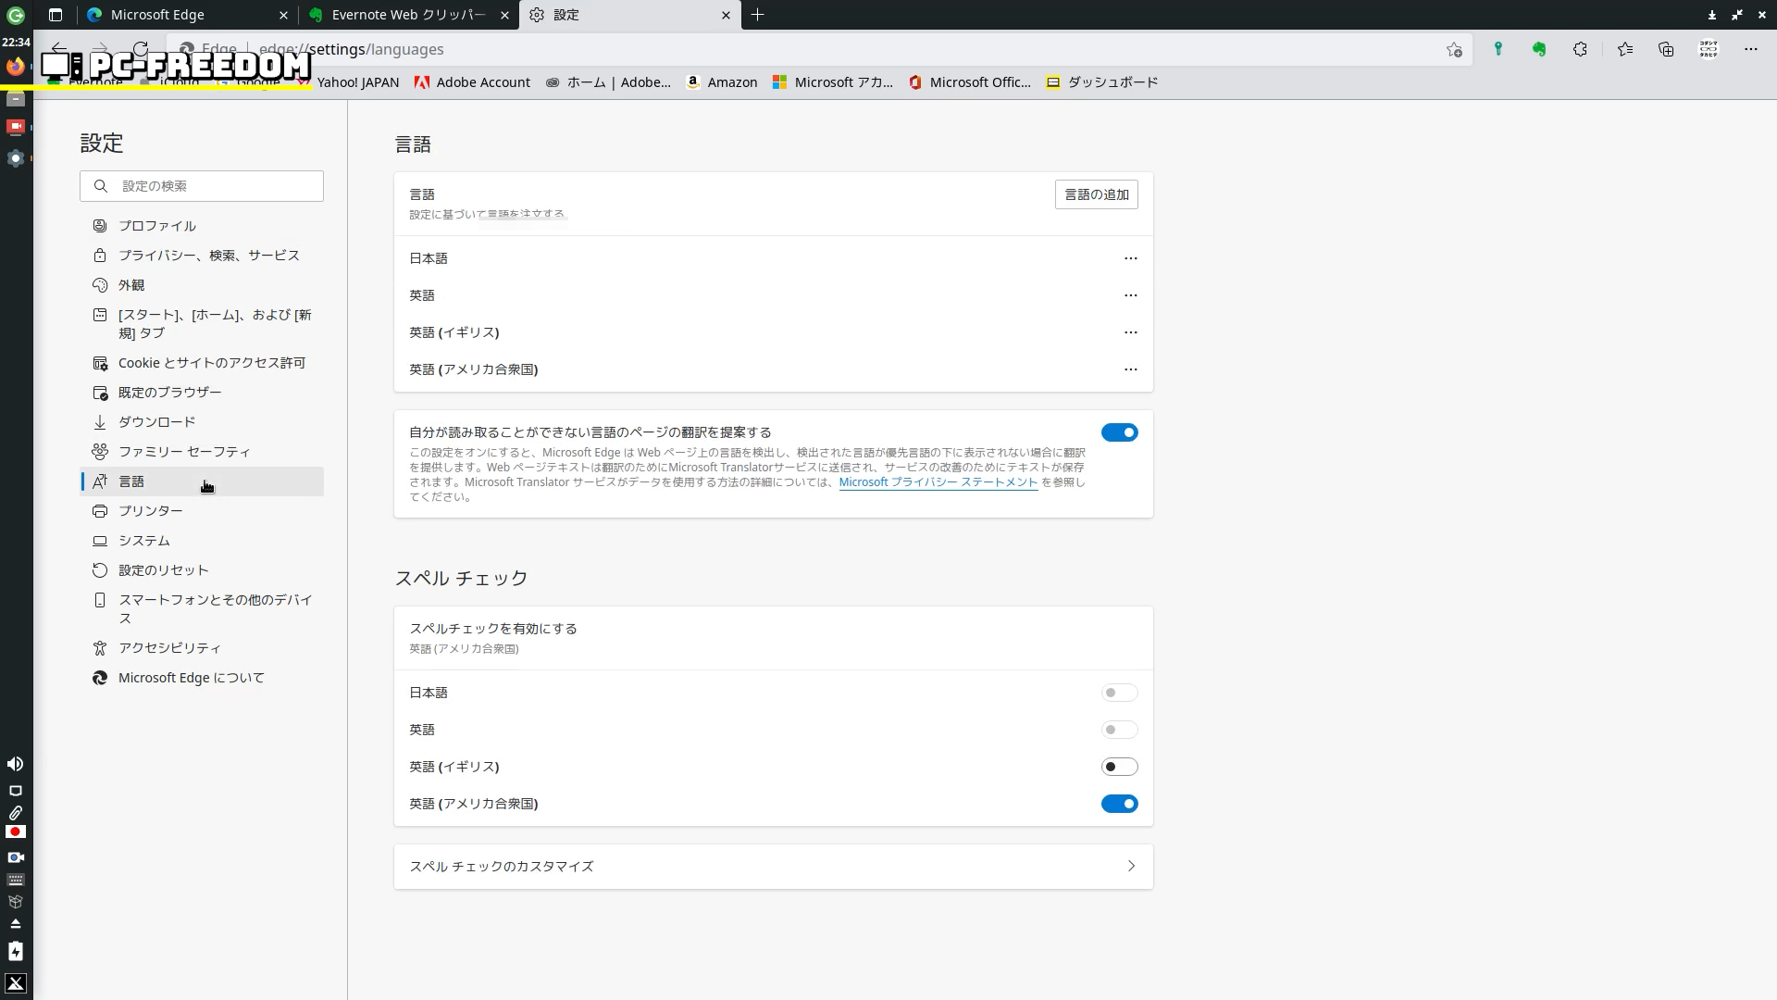Screen dimensions: 1777x1000
Task: Disable spell check for 英語 (アメリカ合衆国)
Action: [x=1119, y=804]
